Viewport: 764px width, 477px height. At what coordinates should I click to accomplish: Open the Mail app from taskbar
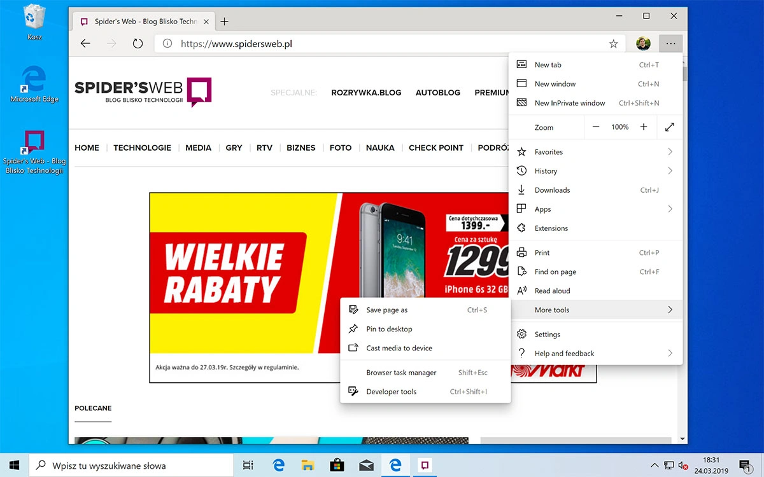[365, 466]
